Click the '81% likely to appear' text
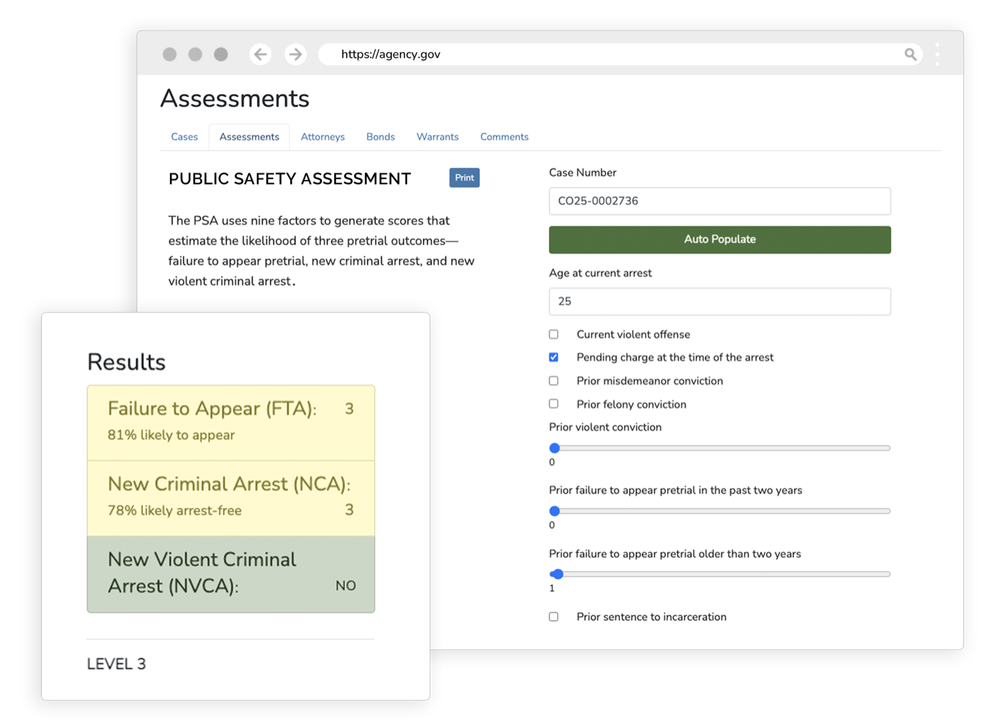The image size is (996, 727). (x=171, y=435)
